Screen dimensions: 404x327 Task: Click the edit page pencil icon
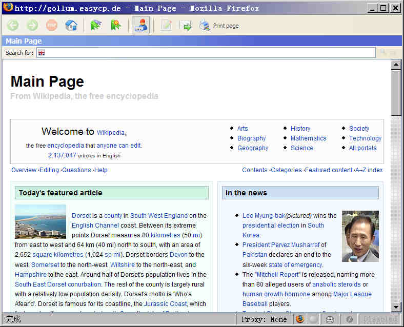click(x=166, y=25)
